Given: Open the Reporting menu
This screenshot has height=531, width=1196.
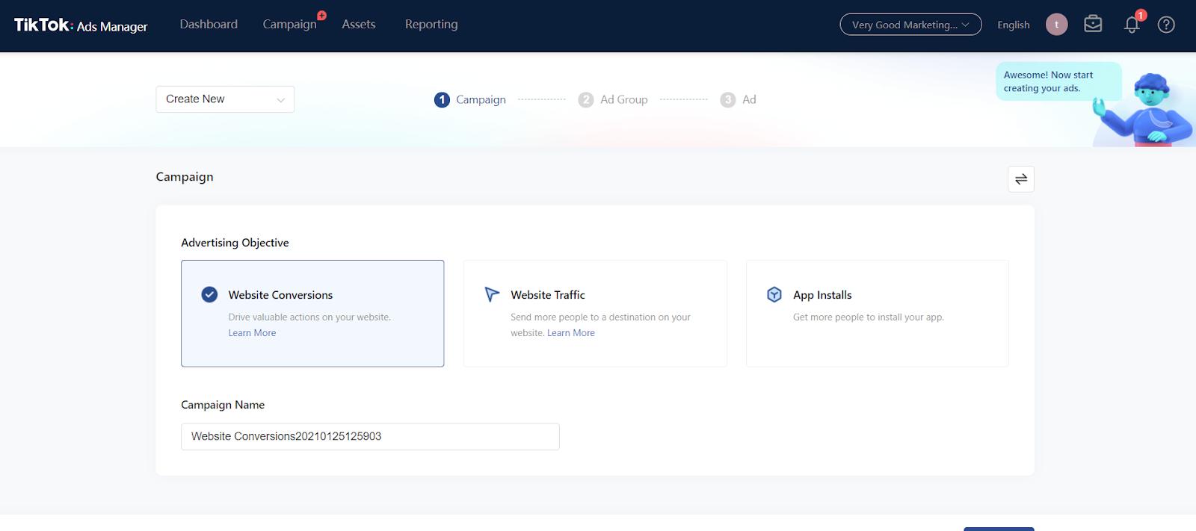Looking at the screenshot, I should pos(431,24).
